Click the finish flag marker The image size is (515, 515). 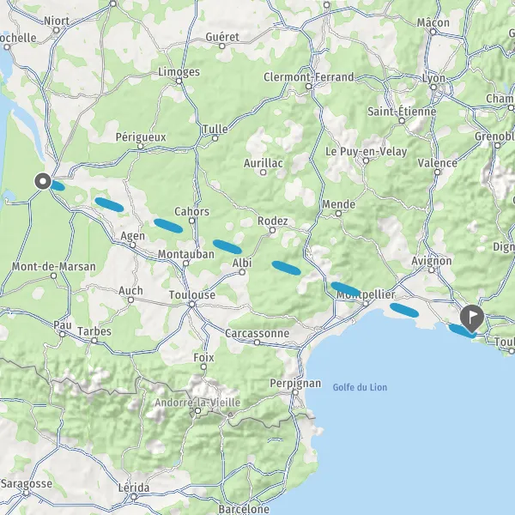coord(471,318)
